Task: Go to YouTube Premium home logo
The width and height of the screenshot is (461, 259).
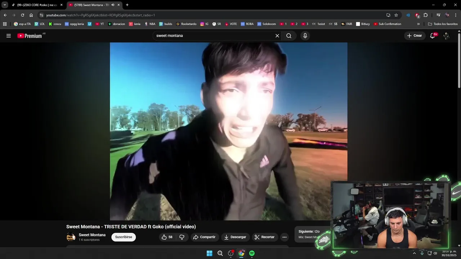Action: 30,36
